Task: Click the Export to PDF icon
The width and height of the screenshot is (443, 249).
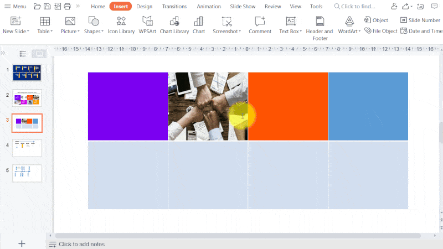Action: [x=58, y=6]
